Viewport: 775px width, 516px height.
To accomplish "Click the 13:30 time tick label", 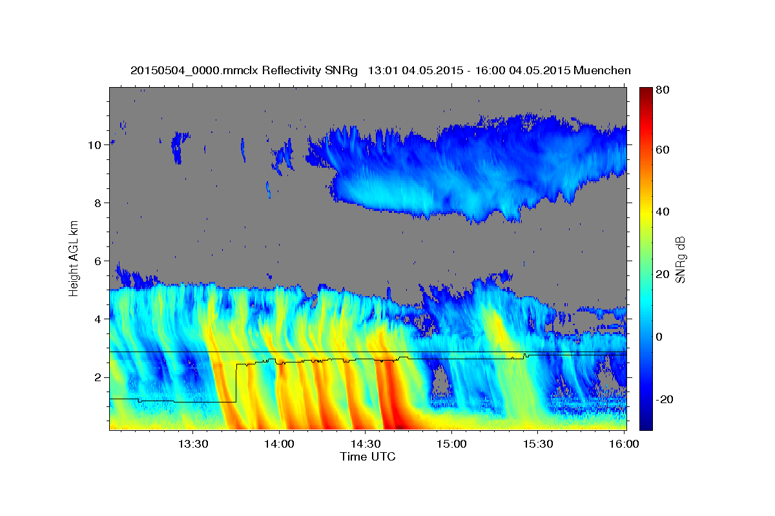I will point(192,444).
